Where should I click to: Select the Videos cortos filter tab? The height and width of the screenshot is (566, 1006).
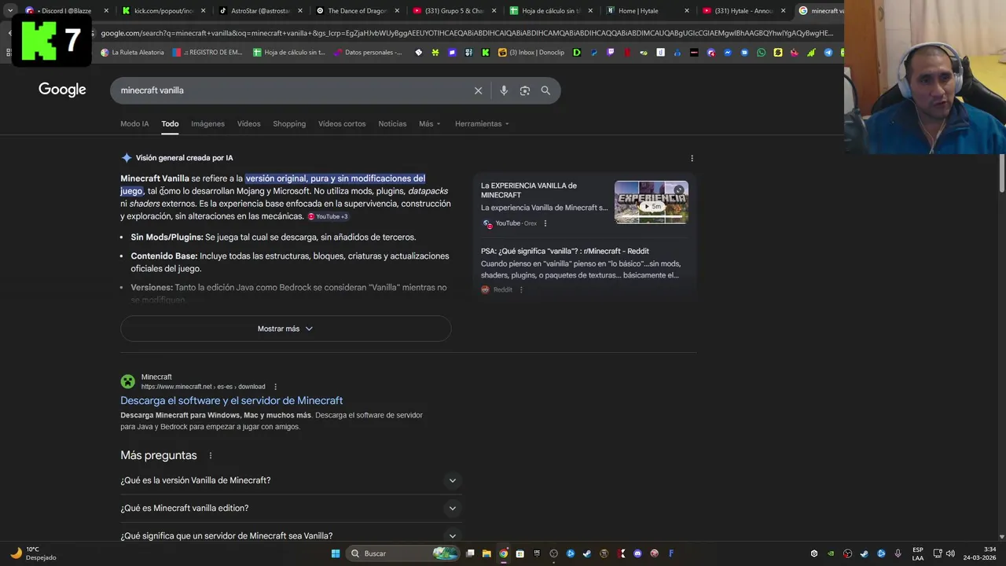[342, 124]
